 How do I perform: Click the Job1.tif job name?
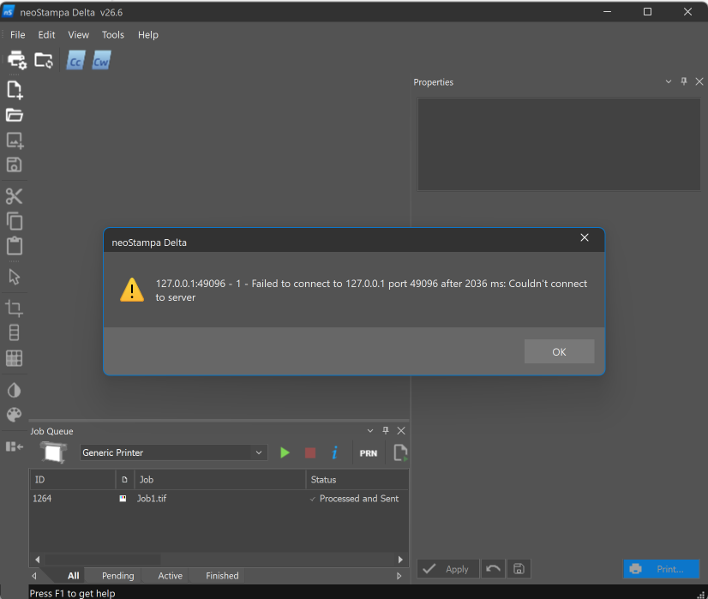152,499
